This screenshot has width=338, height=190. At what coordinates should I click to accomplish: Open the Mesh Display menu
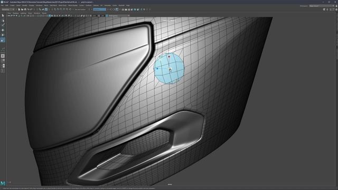point(73,5)
